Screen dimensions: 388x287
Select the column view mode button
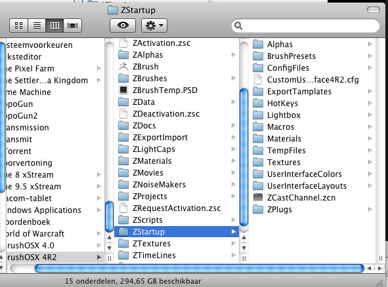point(54,26)
